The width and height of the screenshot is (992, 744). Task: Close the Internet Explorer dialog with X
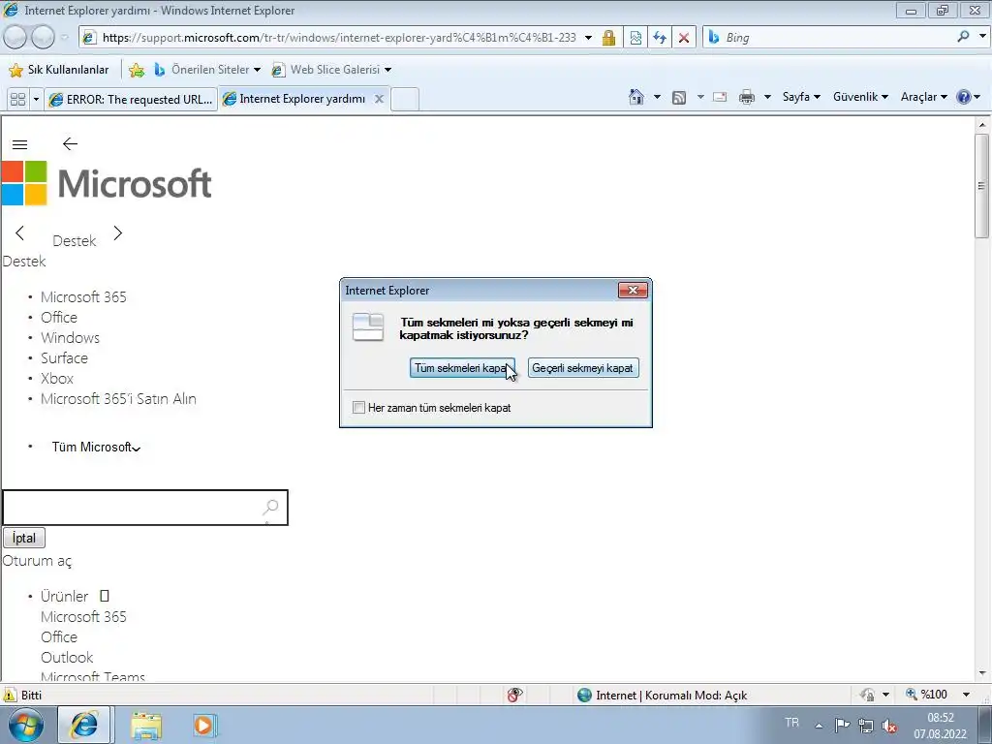[x=633, y=291]
